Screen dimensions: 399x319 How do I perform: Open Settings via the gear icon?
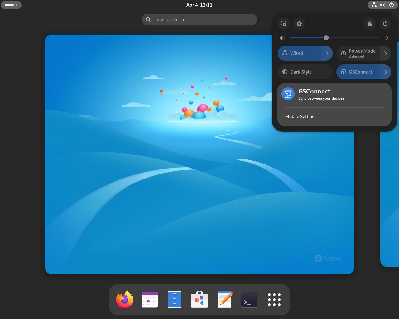pos(299,24)
